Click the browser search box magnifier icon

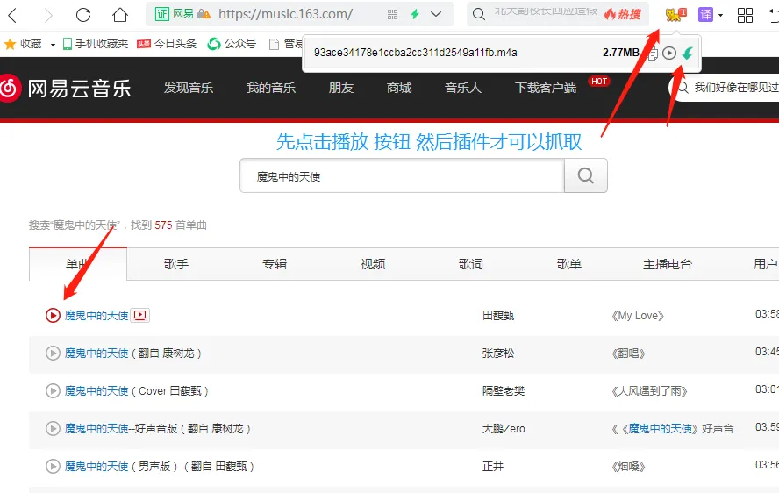coord(478,14)
